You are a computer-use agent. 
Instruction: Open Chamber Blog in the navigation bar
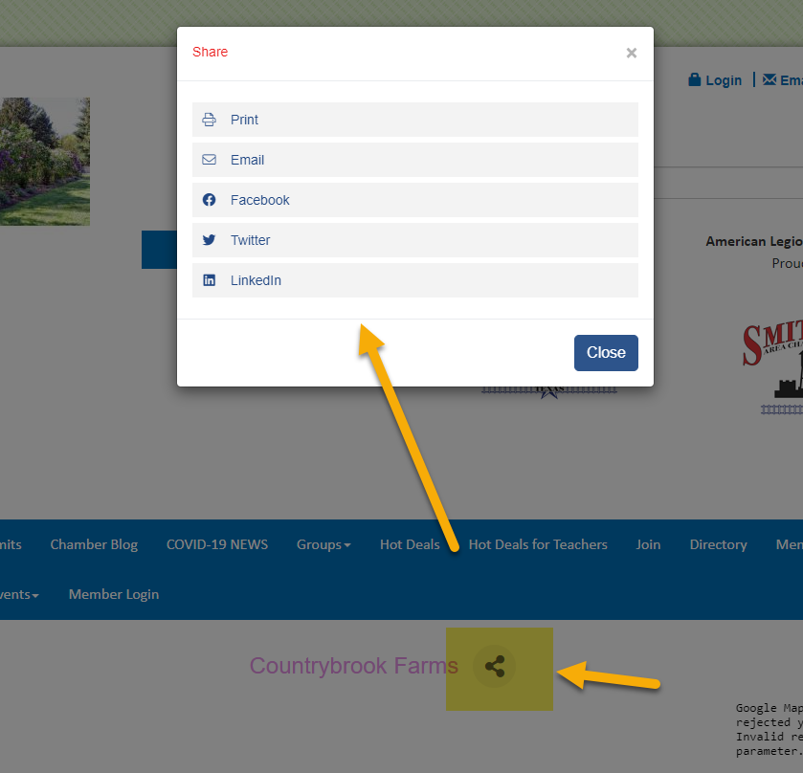point(94,544)
